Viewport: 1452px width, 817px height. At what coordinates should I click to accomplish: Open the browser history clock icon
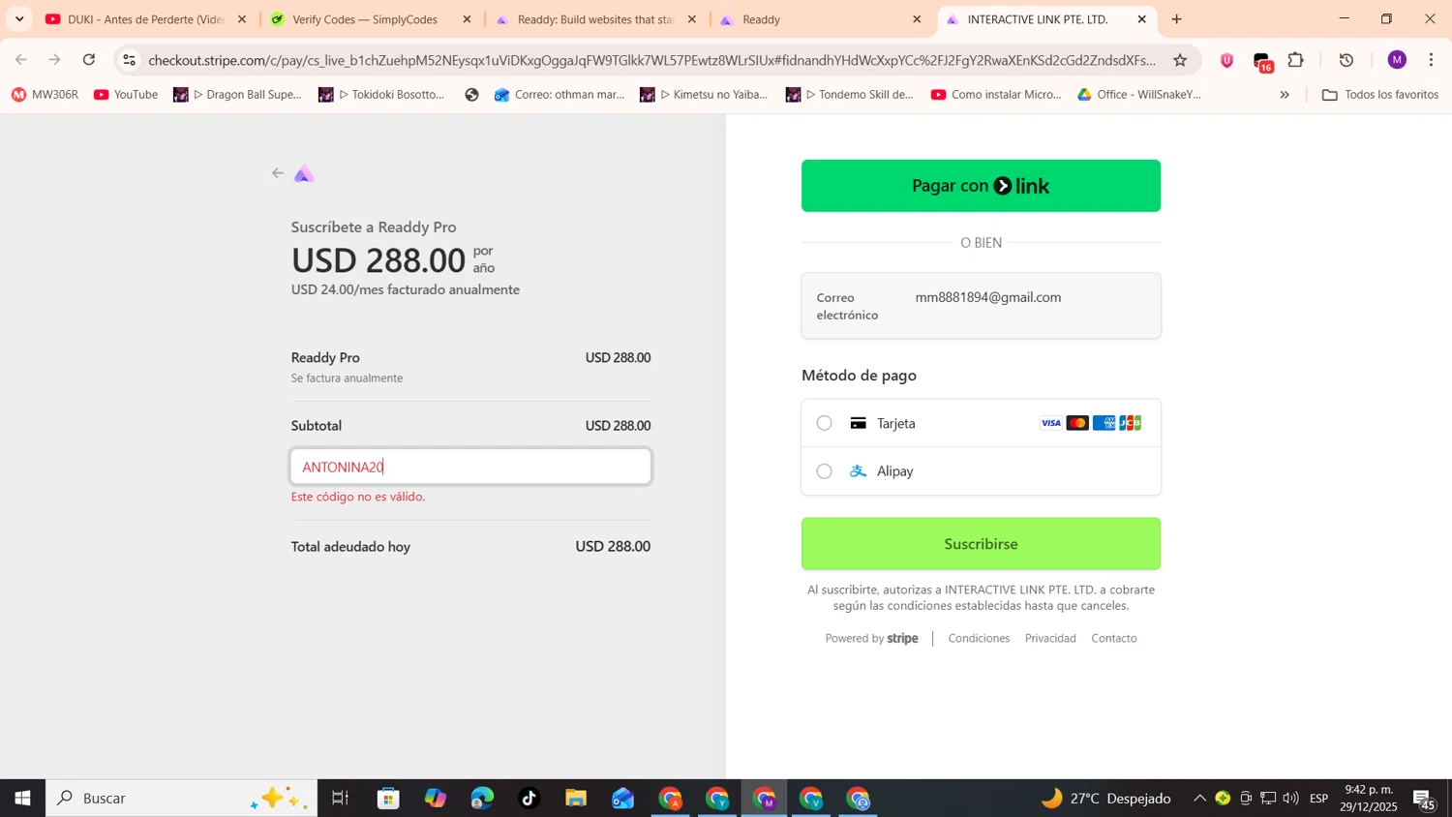pyautogui.click(x=1346, y=60)
